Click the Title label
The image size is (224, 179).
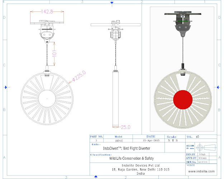[x=96, y=145]
